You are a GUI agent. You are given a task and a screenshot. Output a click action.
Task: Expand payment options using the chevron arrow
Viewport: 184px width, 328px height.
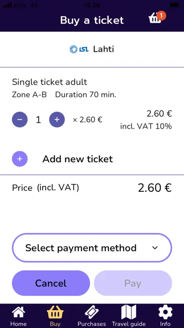(x=155, y=248)
